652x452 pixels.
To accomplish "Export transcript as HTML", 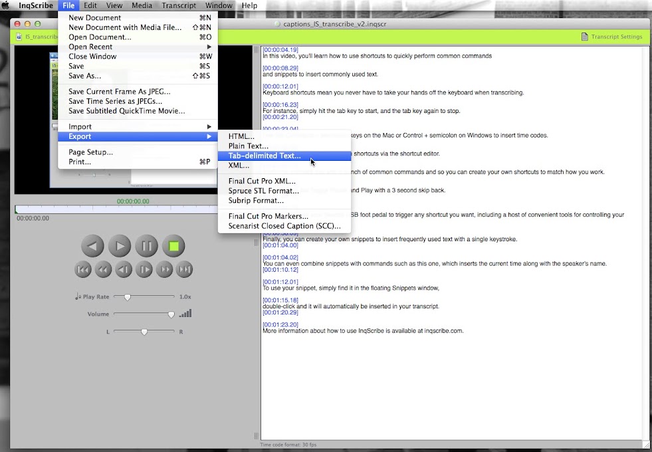I will [284, 136].
